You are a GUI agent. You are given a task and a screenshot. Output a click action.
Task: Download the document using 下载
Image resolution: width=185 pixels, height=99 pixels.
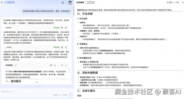(176, 3)
